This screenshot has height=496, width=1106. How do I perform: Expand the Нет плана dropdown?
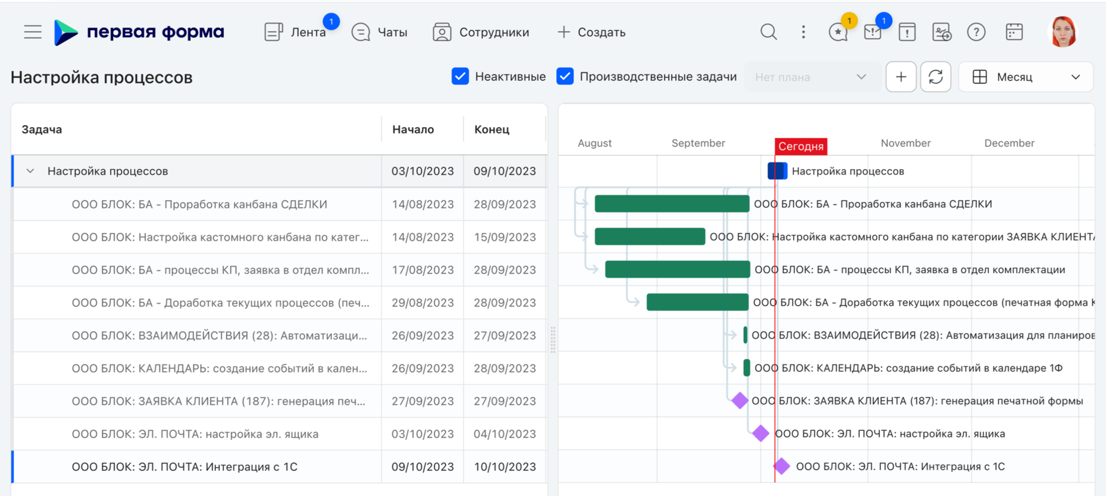point(811,77)
